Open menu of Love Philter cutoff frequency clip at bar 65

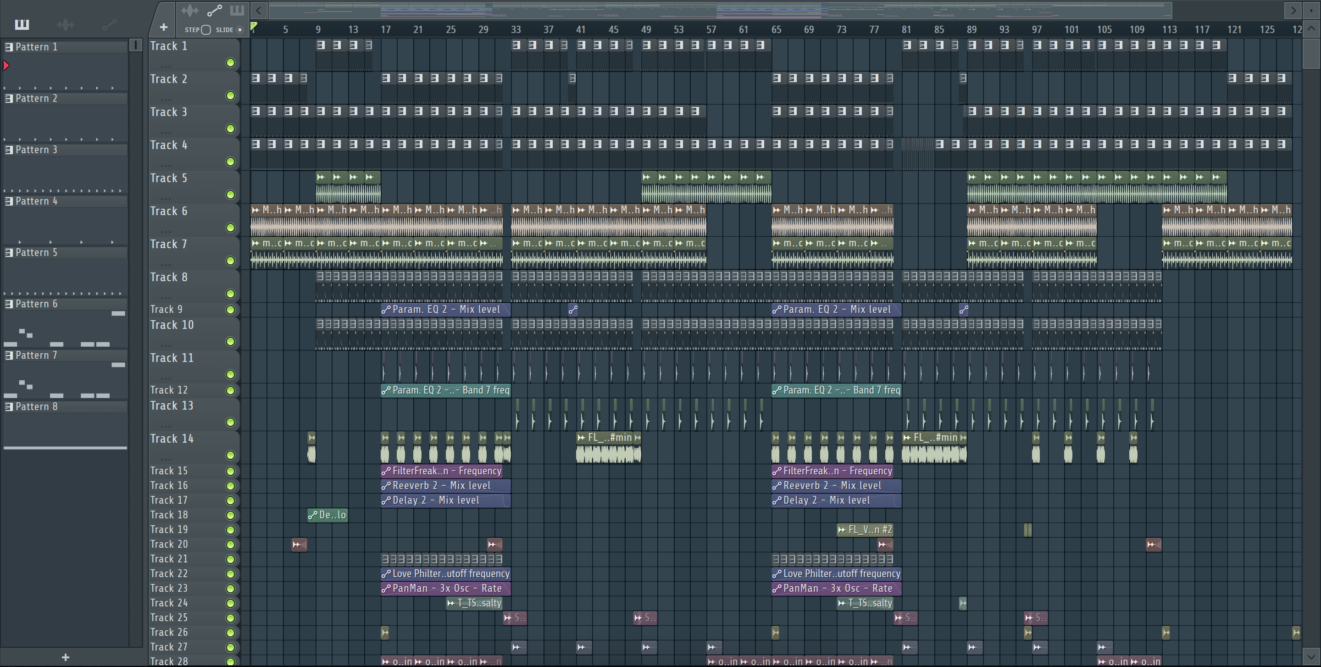click(777, 574)
